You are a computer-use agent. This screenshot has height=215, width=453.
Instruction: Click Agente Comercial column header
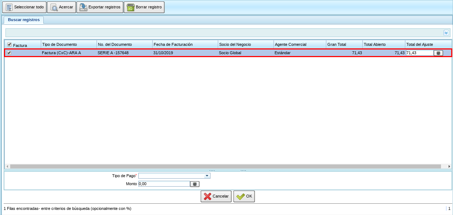coord(300,44)
